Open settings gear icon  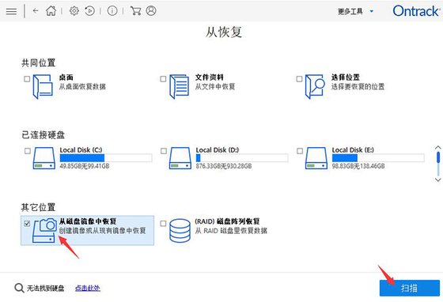74,11
